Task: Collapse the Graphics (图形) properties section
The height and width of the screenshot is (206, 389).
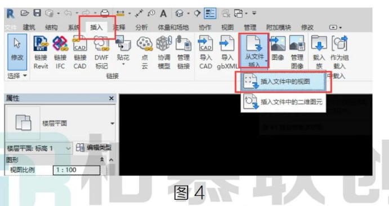Action: click(102, 160)
